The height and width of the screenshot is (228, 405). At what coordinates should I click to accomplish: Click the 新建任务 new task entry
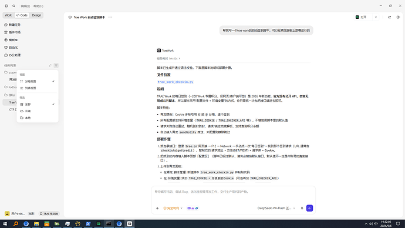click(x=12, y=25)
